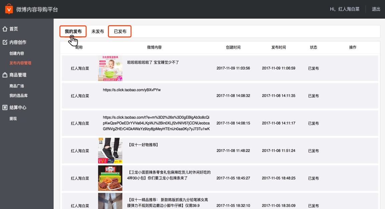The height and width of the screenshot is (209, 385).
Task: Open 我的选品库
Action: pyautogui.click(x=18, y=96)
